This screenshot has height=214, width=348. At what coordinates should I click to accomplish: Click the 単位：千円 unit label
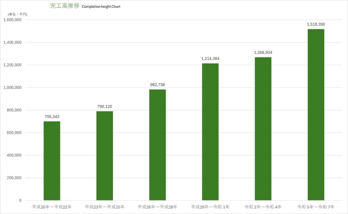pyautogui.click(x=18, y=14)
